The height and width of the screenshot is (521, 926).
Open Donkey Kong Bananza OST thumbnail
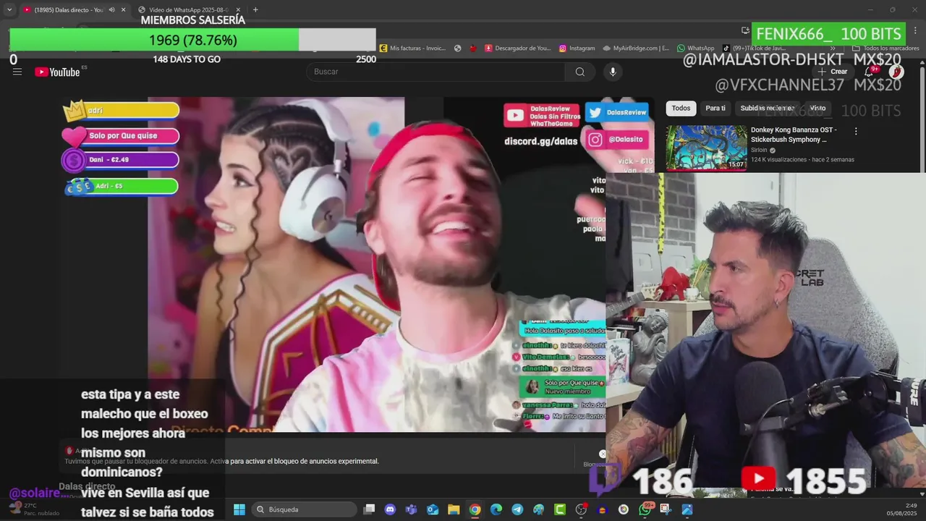pos(707,148)
